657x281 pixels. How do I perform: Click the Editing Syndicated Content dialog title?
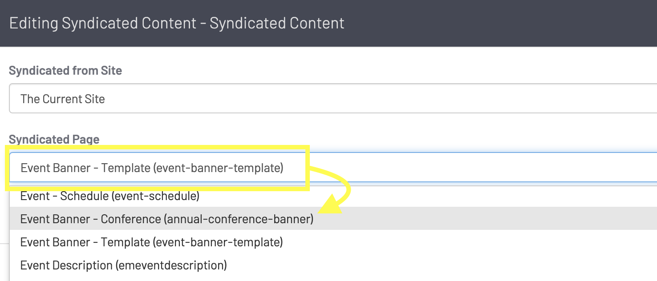click(x=177, y=23)
